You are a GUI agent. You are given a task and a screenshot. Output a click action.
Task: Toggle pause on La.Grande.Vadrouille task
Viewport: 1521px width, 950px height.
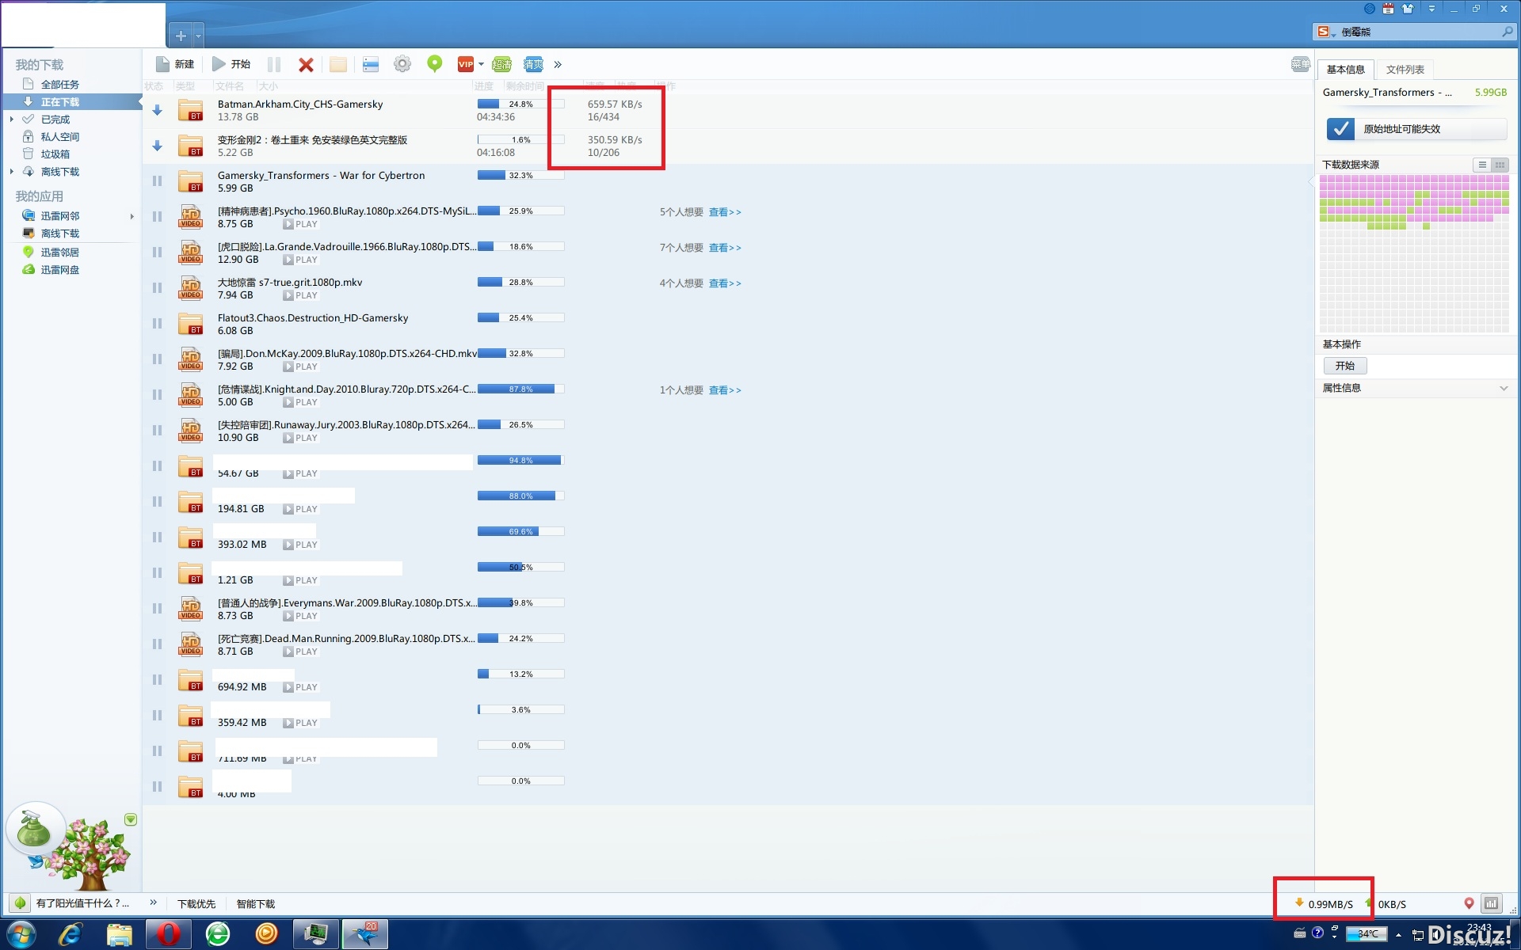pos(157,253)
